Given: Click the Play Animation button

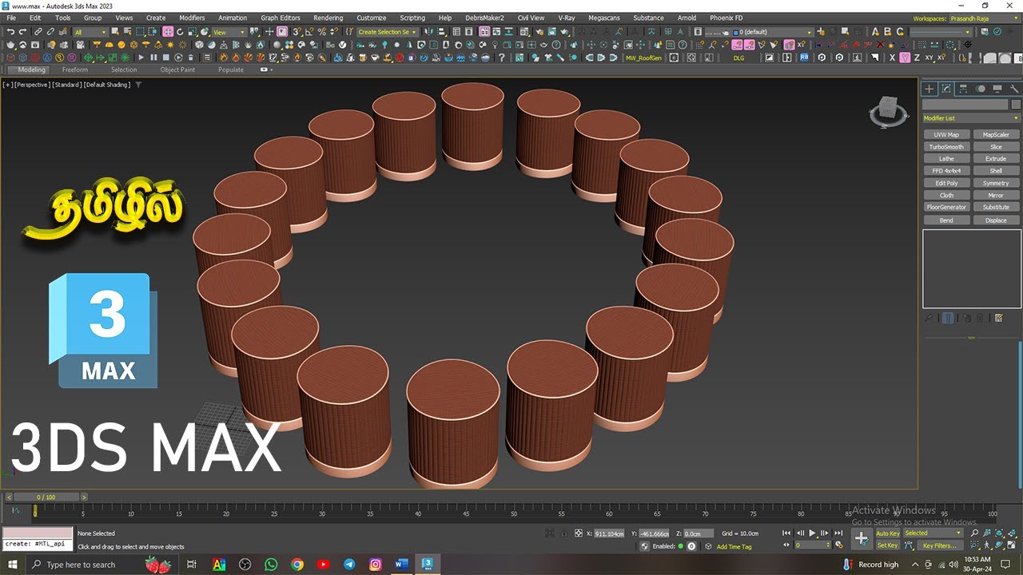Looking at the screenshot, I should pyautogui.click(x=812, y=533).
